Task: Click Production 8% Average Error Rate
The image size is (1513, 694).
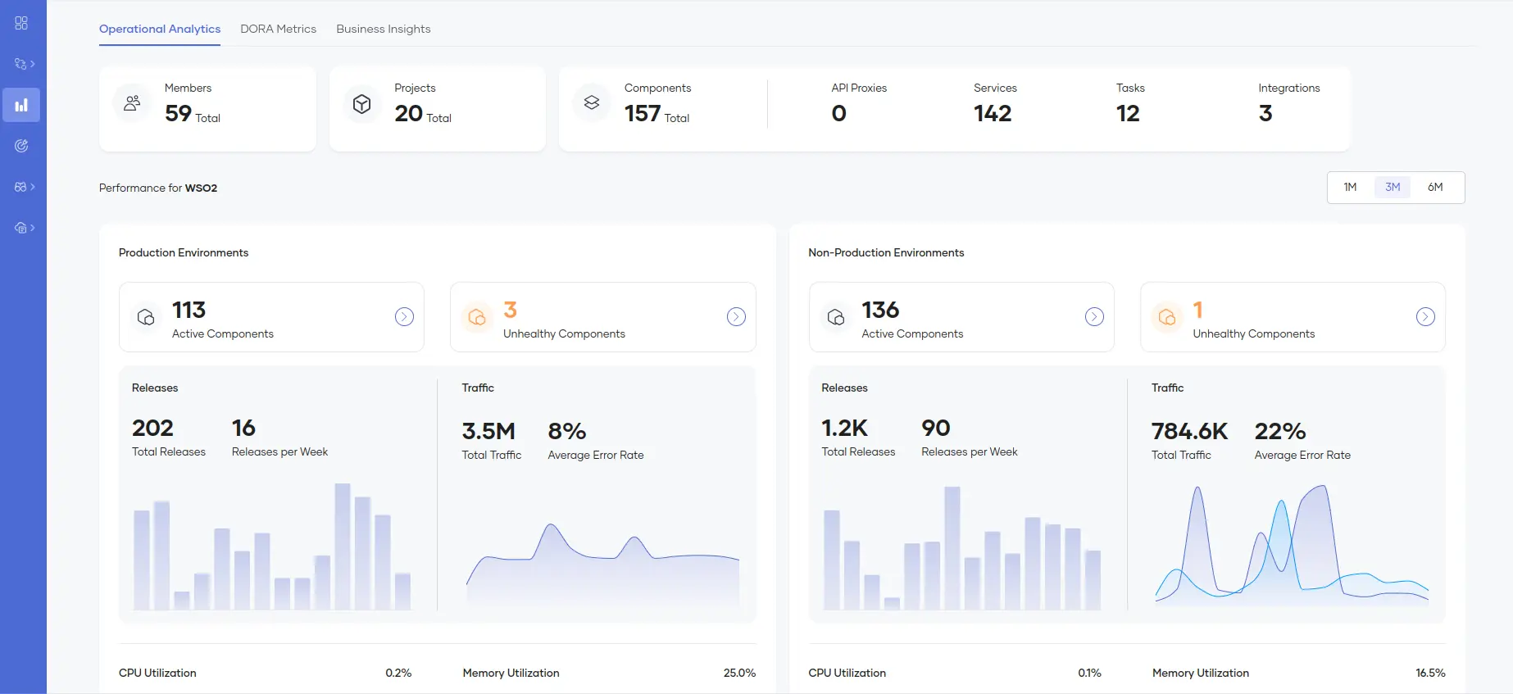Action: coord(567,431)
